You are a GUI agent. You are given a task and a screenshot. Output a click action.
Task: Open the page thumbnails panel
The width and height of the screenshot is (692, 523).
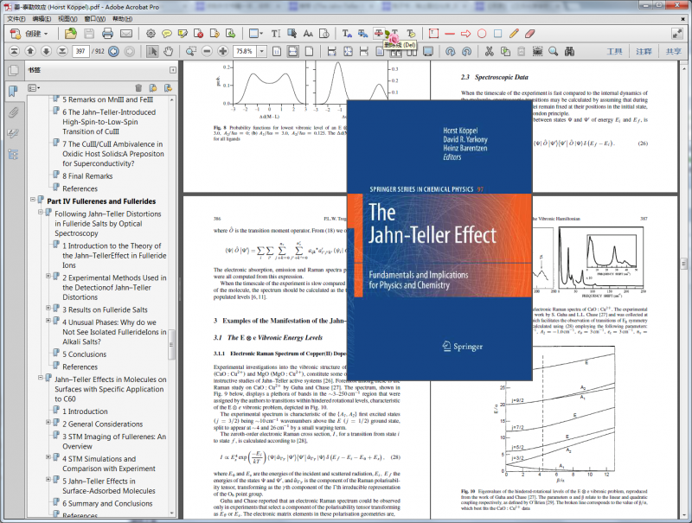coord(13,70)
